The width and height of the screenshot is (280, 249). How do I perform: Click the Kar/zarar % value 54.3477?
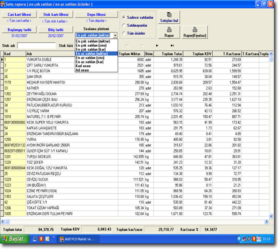[x=209, y=230]
